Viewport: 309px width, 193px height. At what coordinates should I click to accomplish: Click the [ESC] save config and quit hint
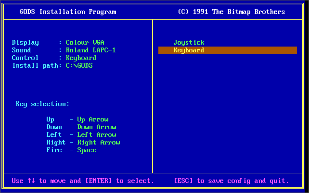pos(231,181)
